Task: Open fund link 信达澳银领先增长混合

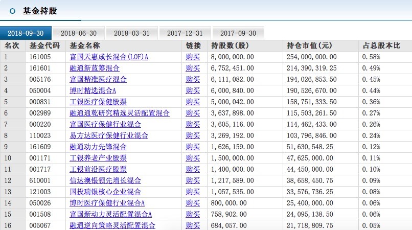Action: coord(105,180)
